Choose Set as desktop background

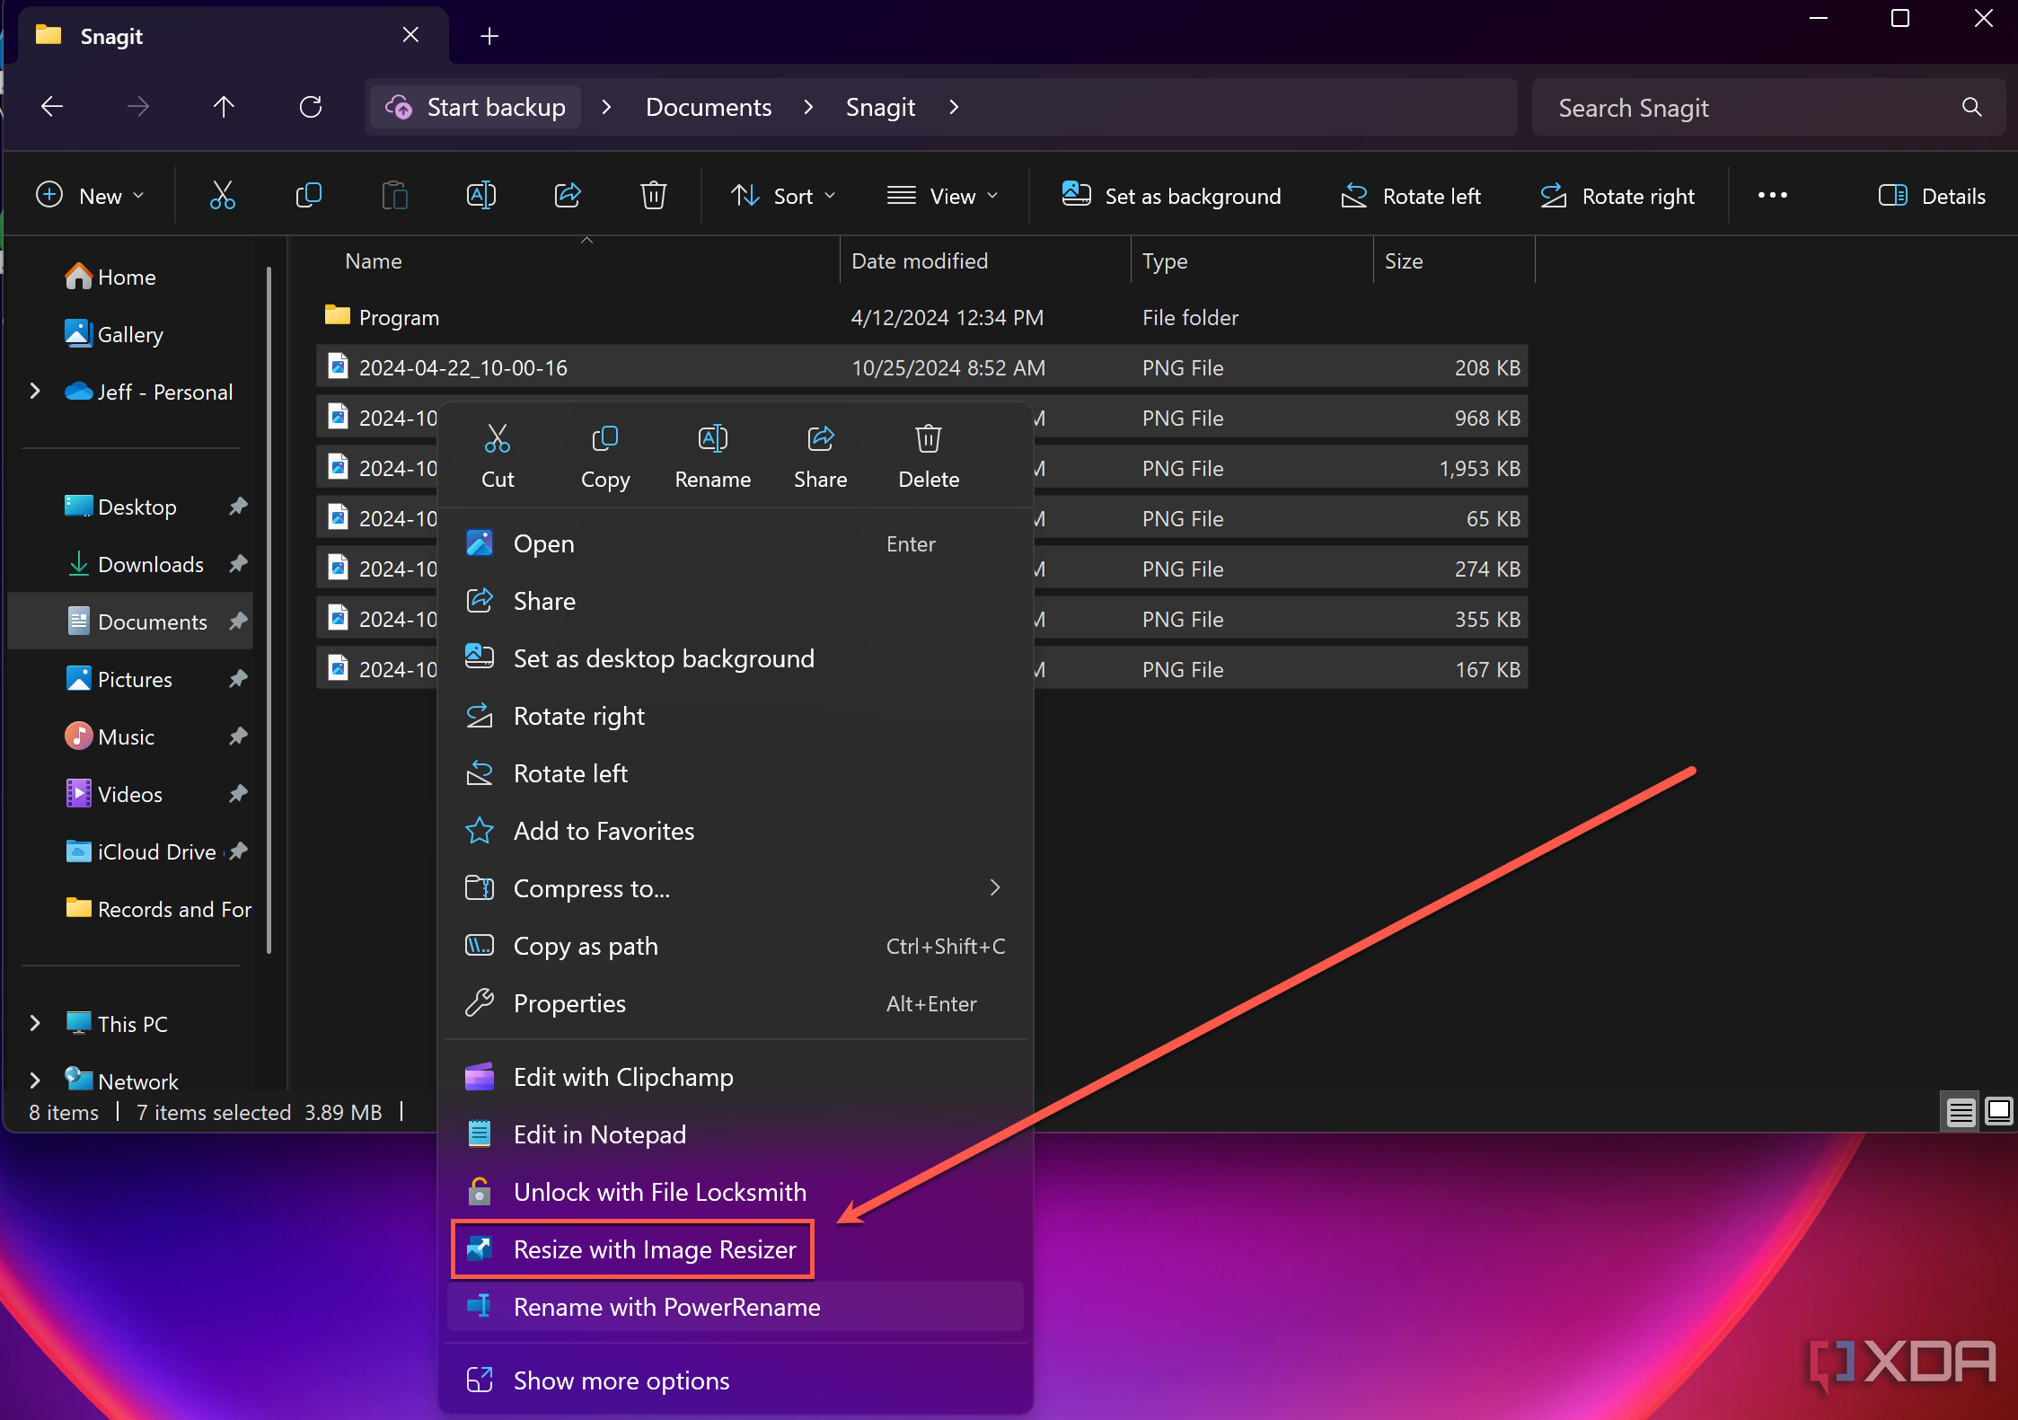click(735, 658)
